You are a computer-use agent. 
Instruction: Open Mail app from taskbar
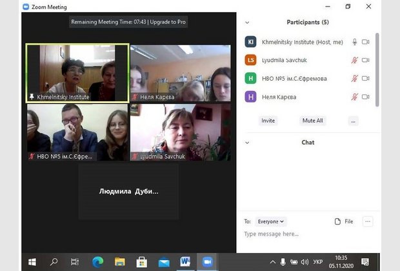click(x=164, y=262)
